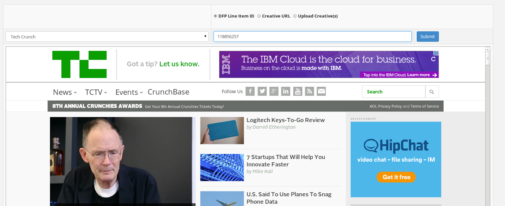Image resolution: width=505 pixels, height=206 pixels.
Task: Open Logitech Keys-To-Go Review headline
Action: click(286, 120)
